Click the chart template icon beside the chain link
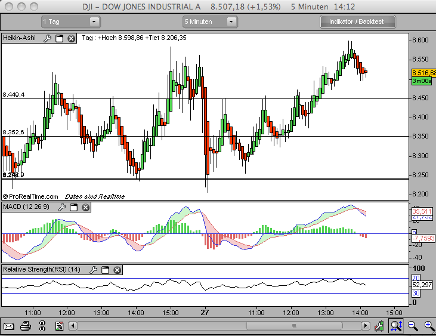The height and width of the screenshot is (336, 436). [59, 326]
